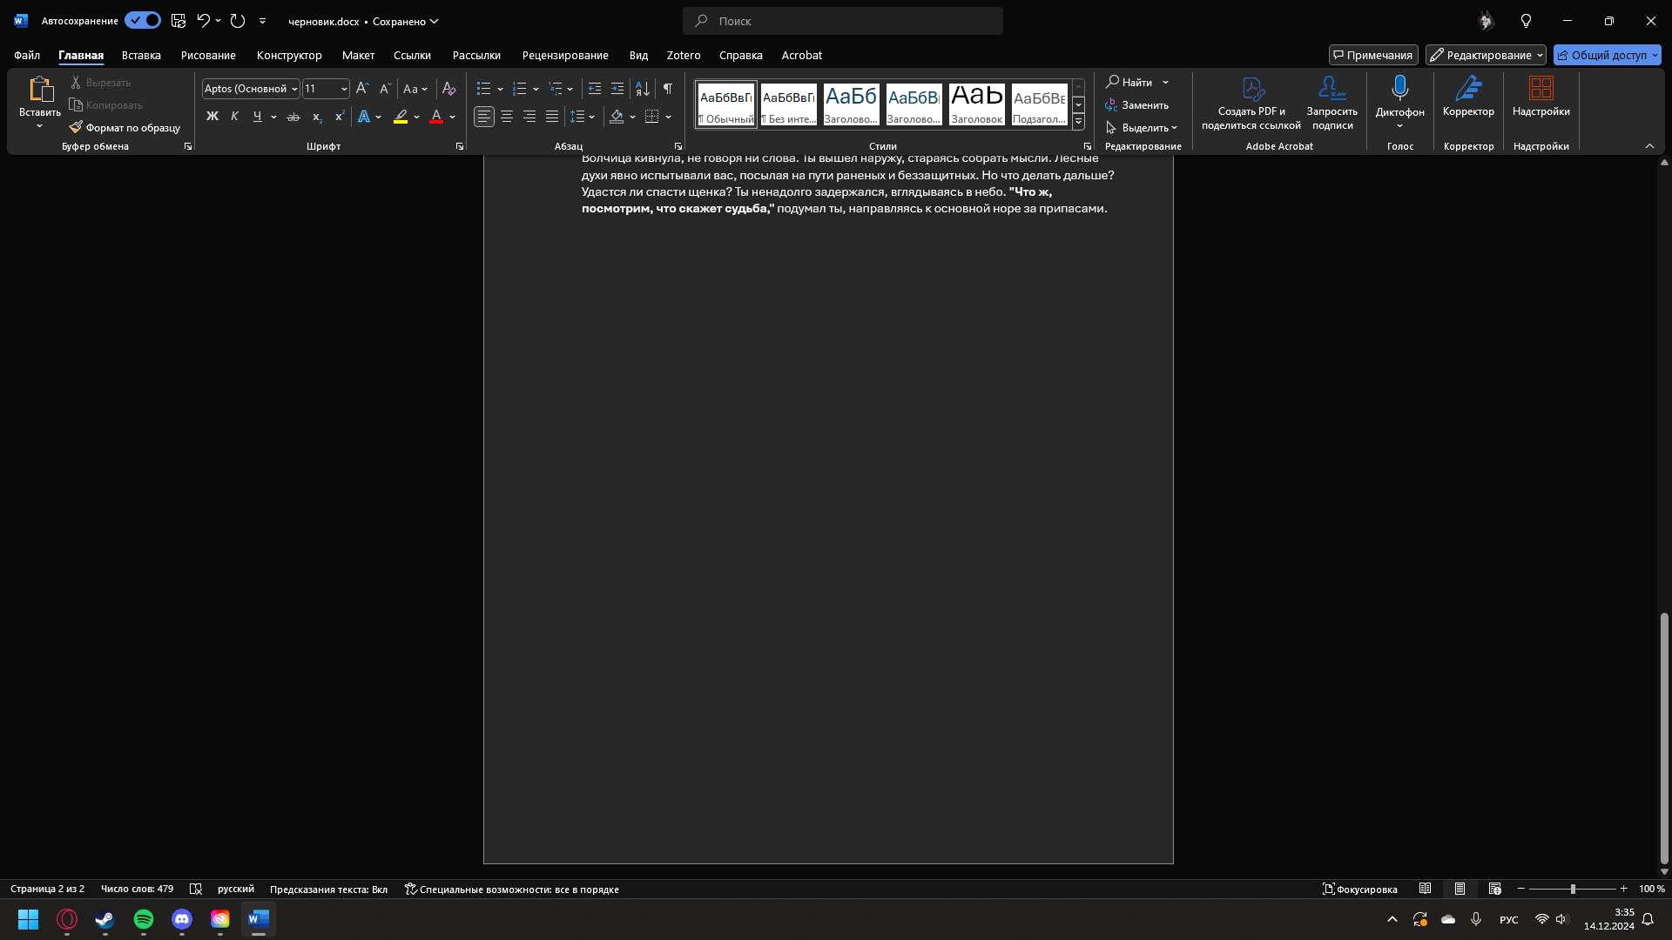Open the Вставить paste options arrow
The width and height of the screenshot is (1672, 940).
coord(39,126)
